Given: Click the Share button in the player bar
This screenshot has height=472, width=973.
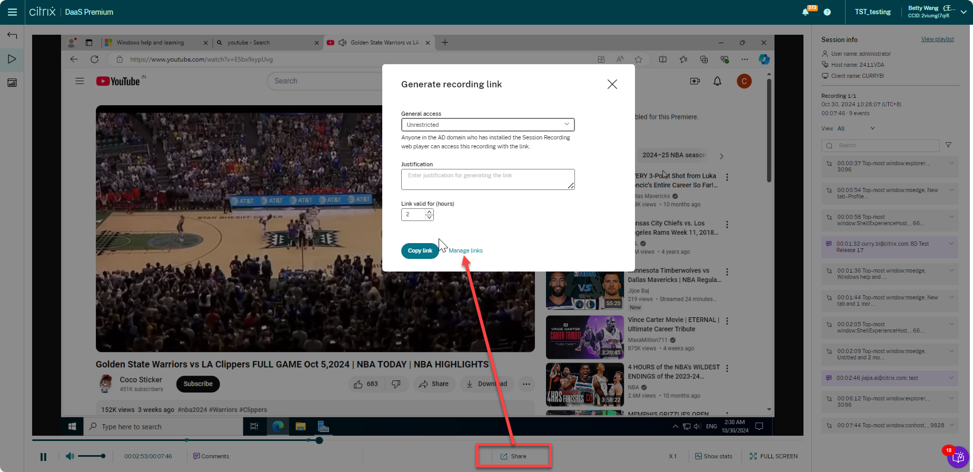Looking at the screenshot, I should 513,456.
